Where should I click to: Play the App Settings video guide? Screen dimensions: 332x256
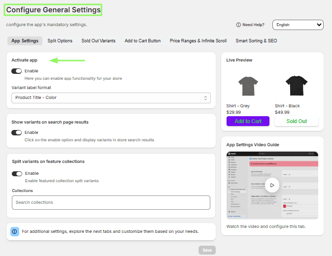272,185
